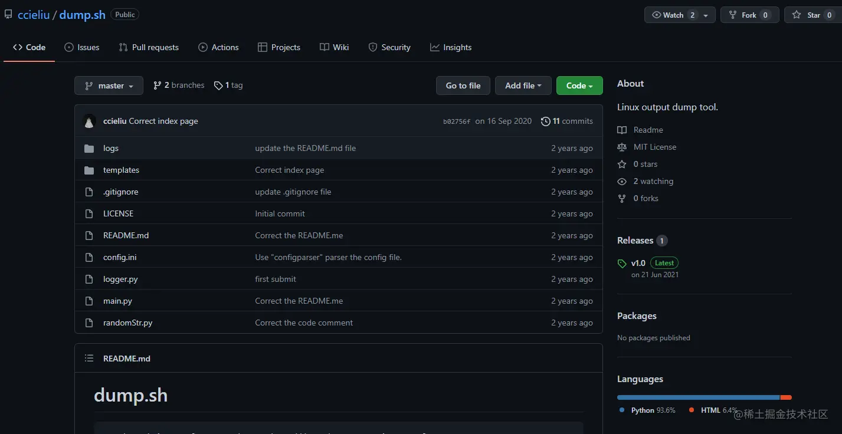Screen dimensions: 842x434
Task: Switch to the Issues tab
Action: (81, 48)
